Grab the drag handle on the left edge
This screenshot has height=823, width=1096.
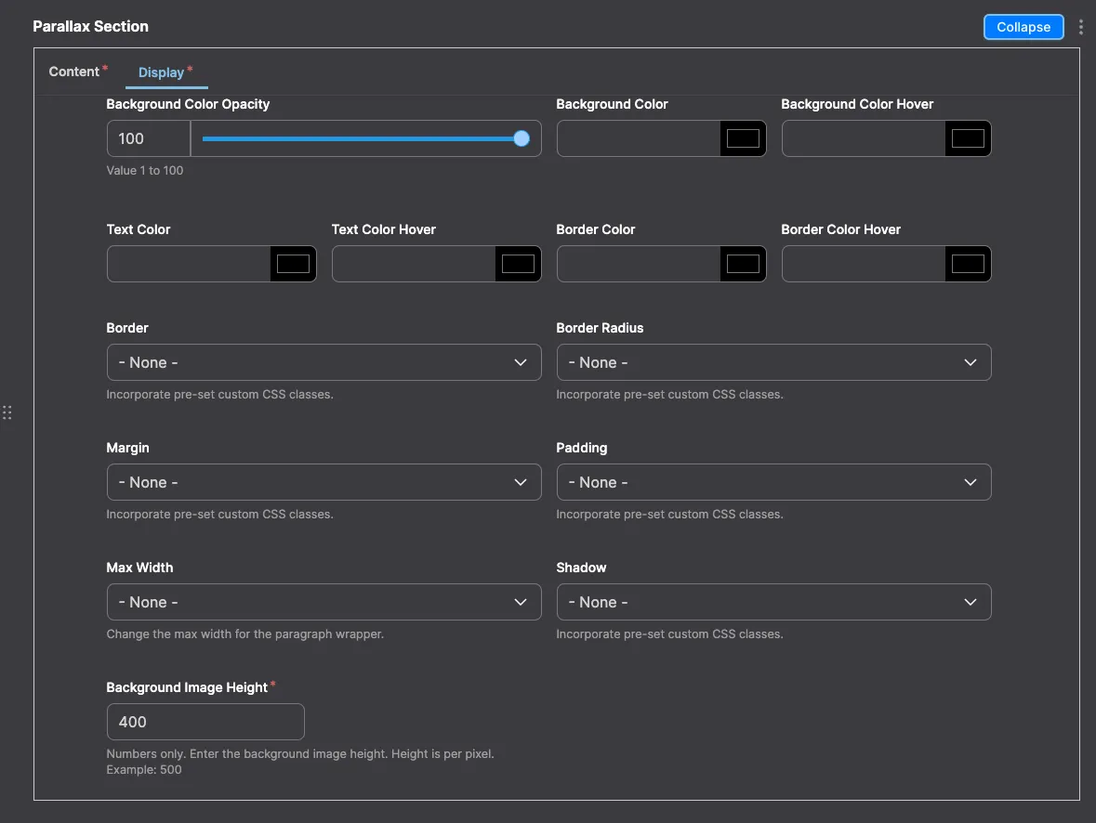[7, 412]
